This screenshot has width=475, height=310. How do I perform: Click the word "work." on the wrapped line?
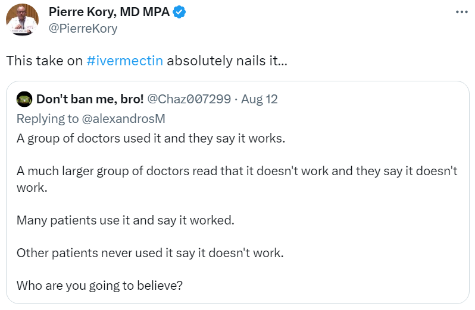31,186
